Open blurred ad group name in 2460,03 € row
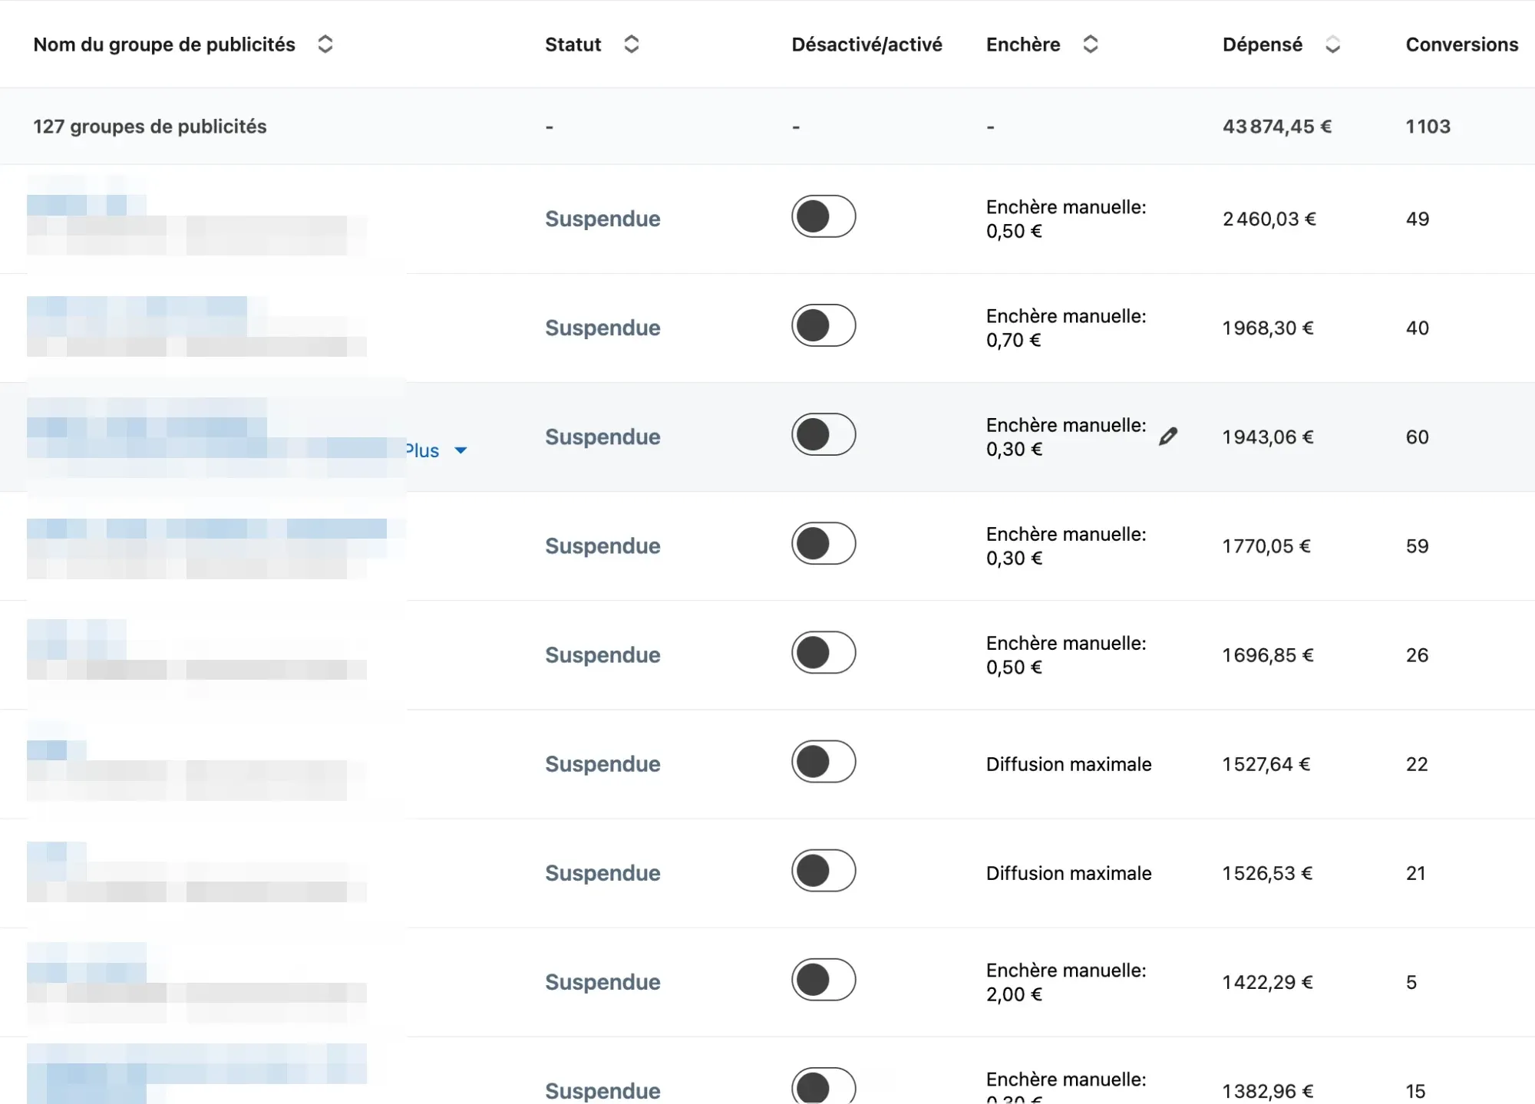The image size is (1535, 1104). tap(87, 205)
